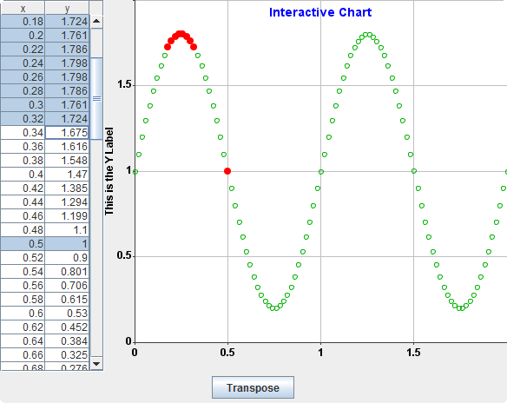Select the y column header

click(67, 8)
